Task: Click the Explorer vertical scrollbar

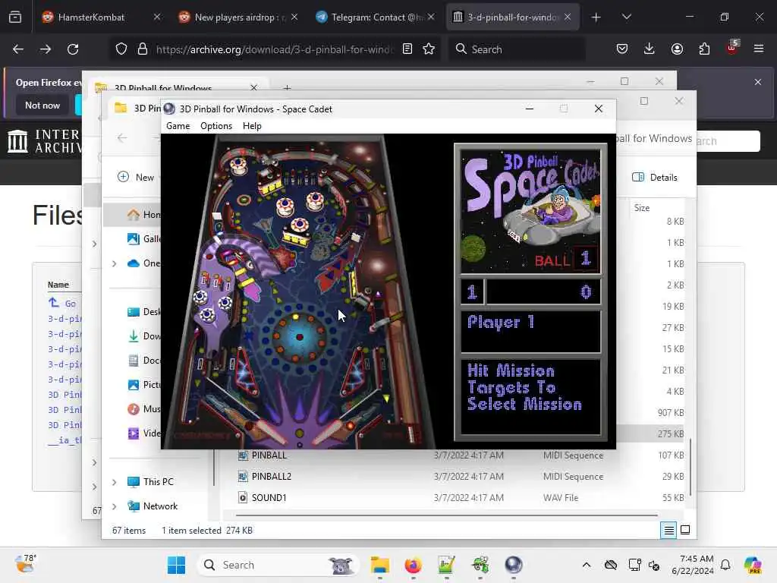Action: click(x=690, y=467)
